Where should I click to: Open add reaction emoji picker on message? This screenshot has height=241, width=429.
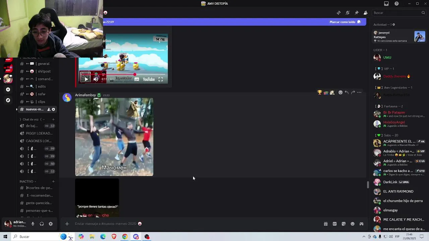tap(340, 92)
